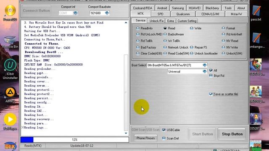Open the About tab

[x=241, y=8]
